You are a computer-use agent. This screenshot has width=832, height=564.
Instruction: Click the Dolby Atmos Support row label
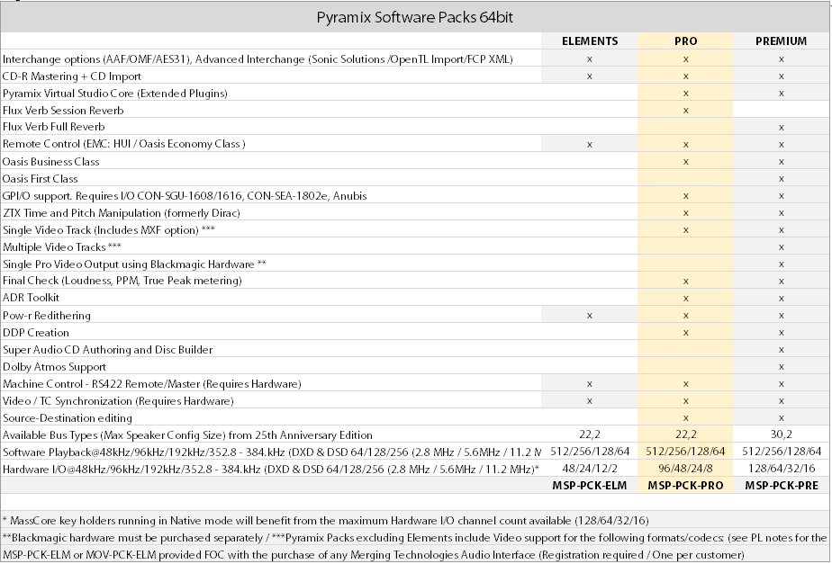54,366
